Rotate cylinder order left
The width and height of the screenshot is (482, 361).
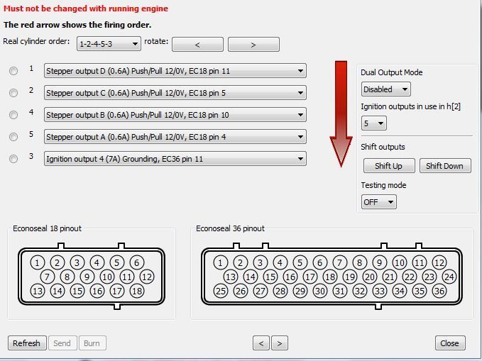click(x=197, y=45)
